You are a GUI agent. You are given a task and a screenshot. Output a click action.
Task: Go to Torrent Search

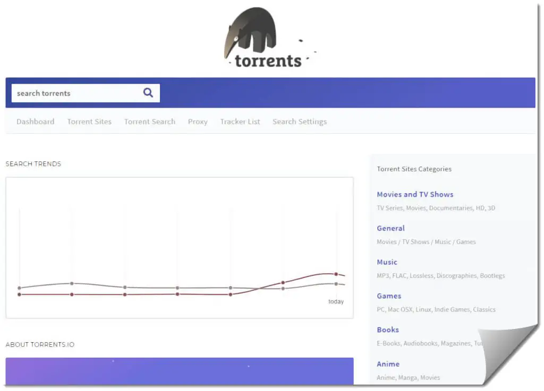click(x=149, y=121)
